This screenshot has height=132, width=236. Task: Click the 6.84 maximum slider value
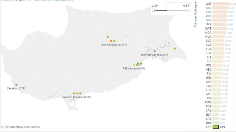click(x=186, y=6)
